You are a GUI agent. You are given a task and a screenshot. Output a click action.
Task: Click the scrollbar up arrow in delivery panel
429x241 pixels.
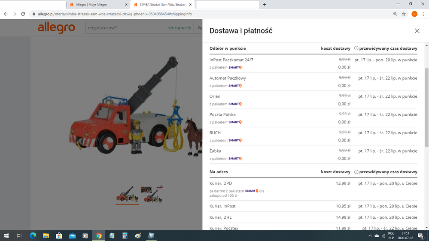(x=426, y=45)
